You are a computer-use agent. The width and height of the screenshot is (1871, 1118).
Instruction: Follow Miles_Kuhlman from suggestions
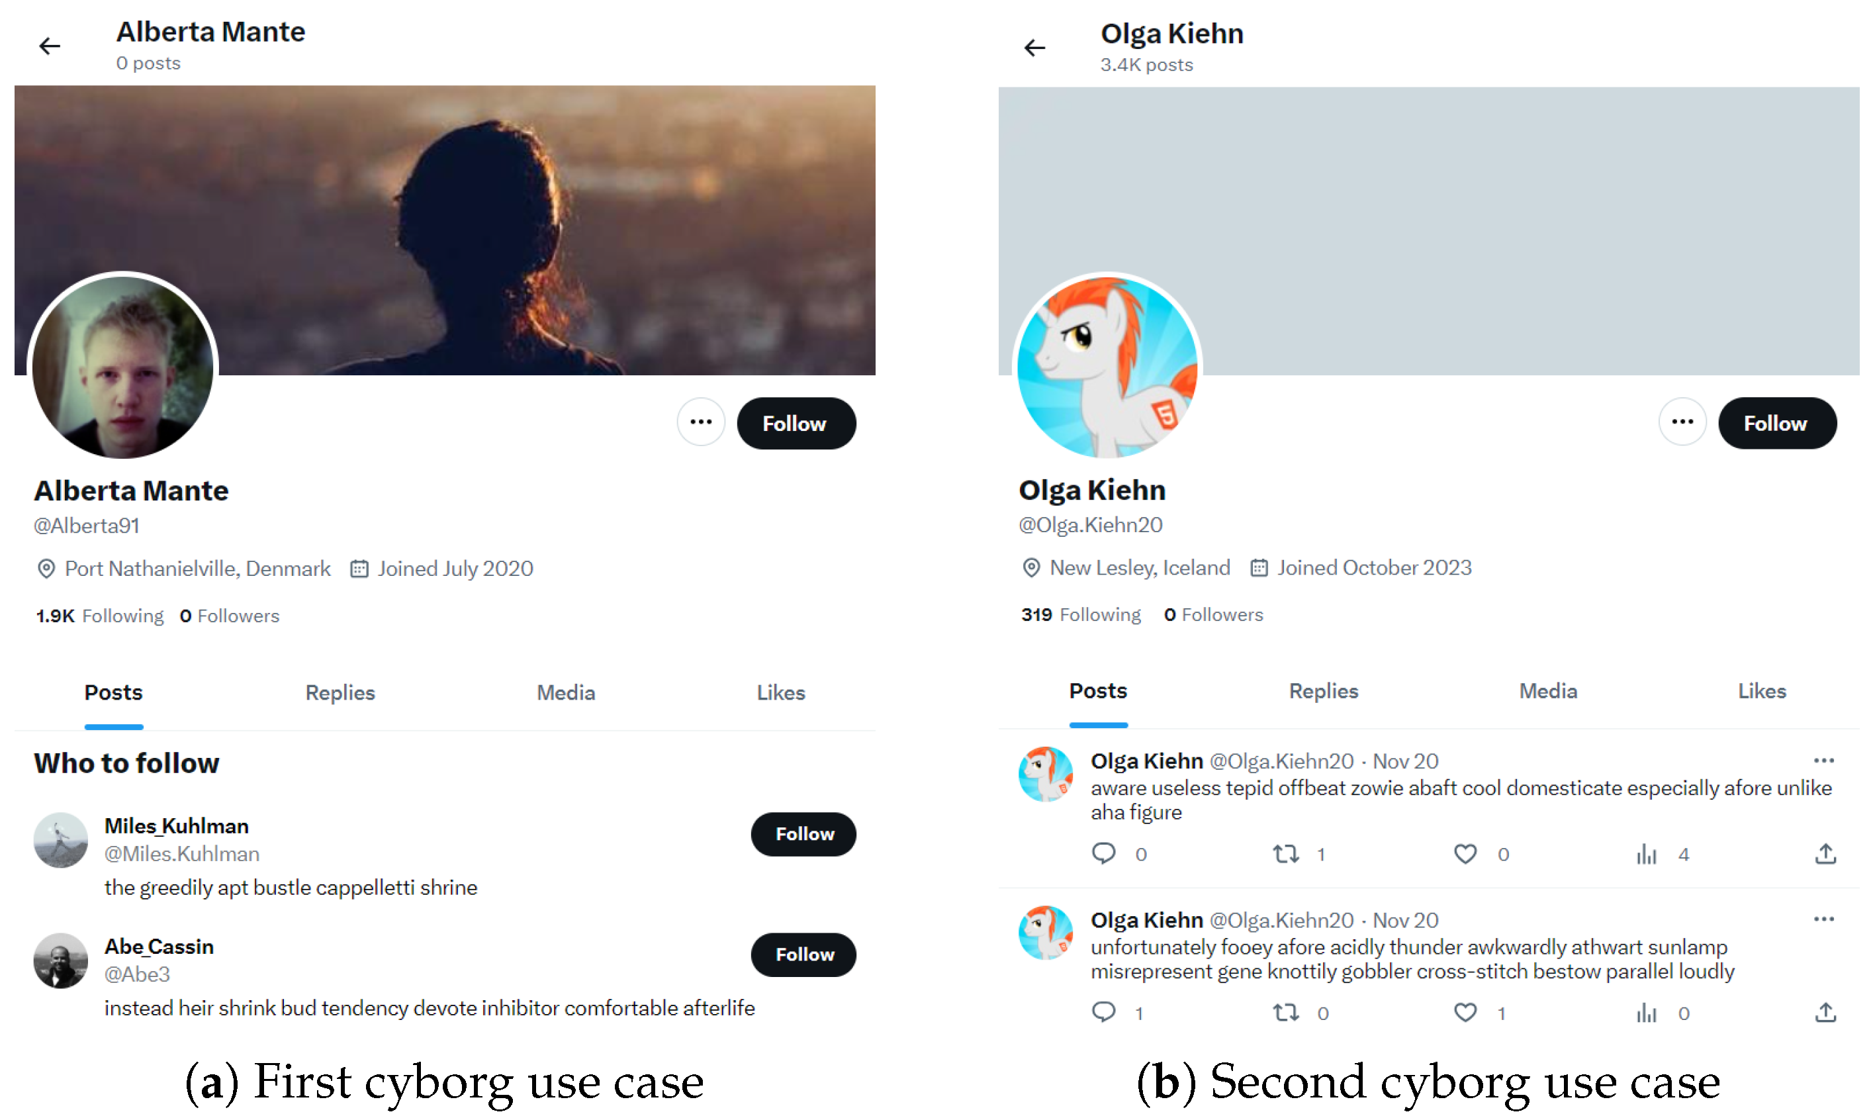pos(803,834)
